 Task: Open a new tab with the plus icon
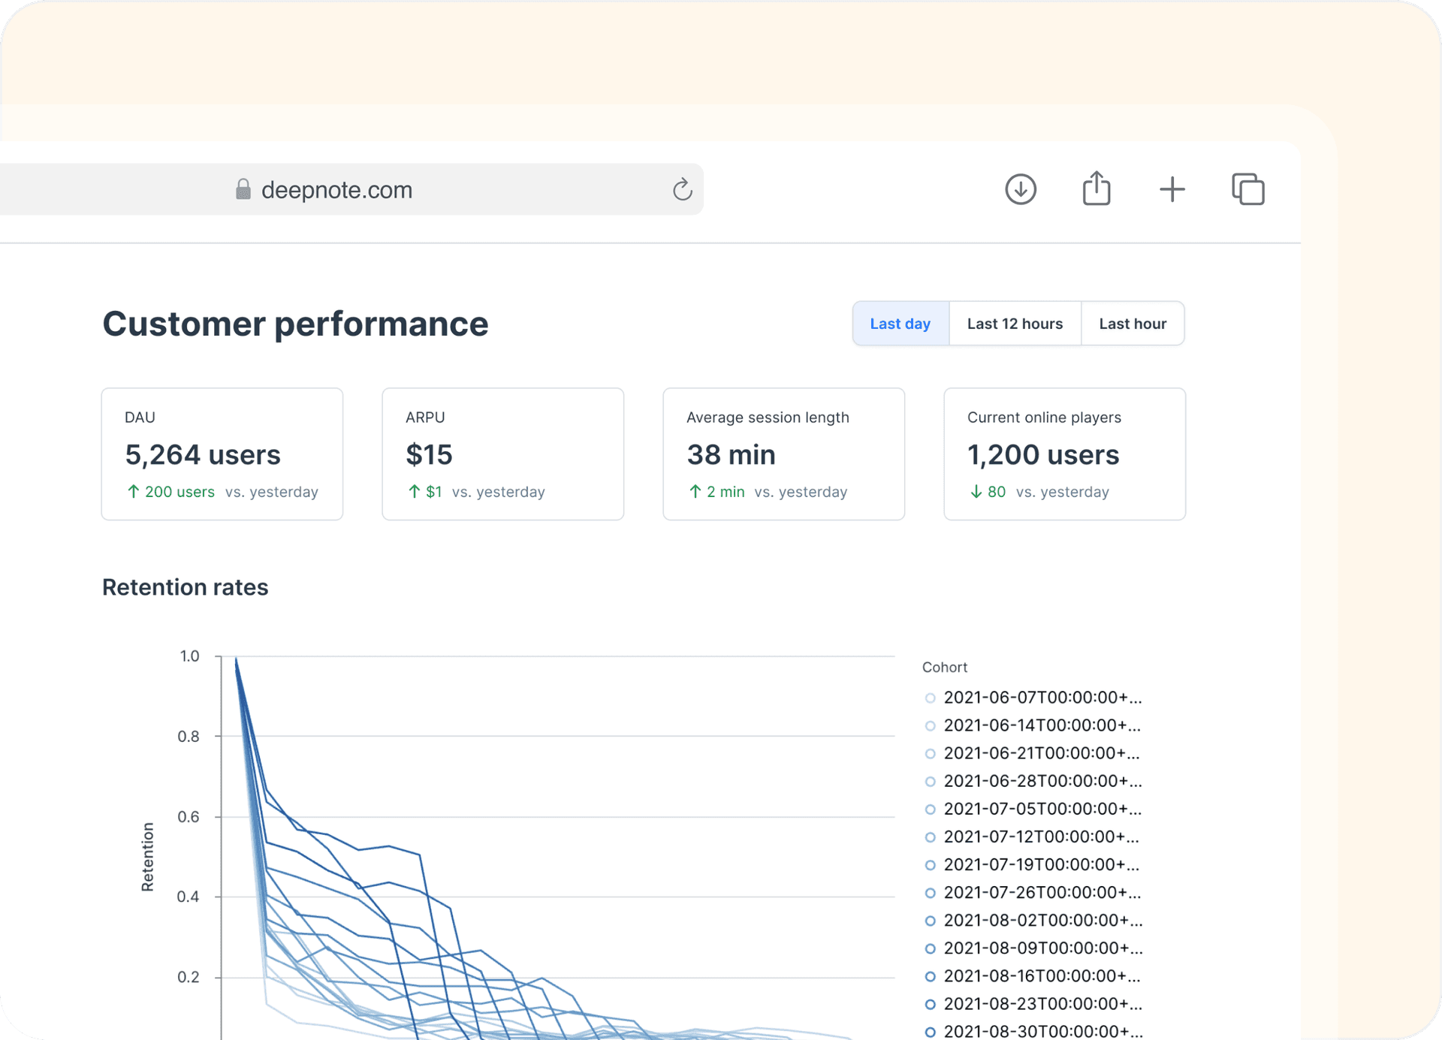click(1172, 189)
